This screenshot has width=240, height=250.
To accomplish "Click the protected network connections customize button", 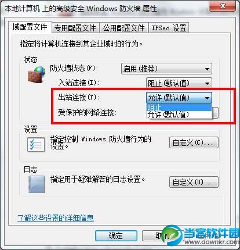I will (215, 113).
